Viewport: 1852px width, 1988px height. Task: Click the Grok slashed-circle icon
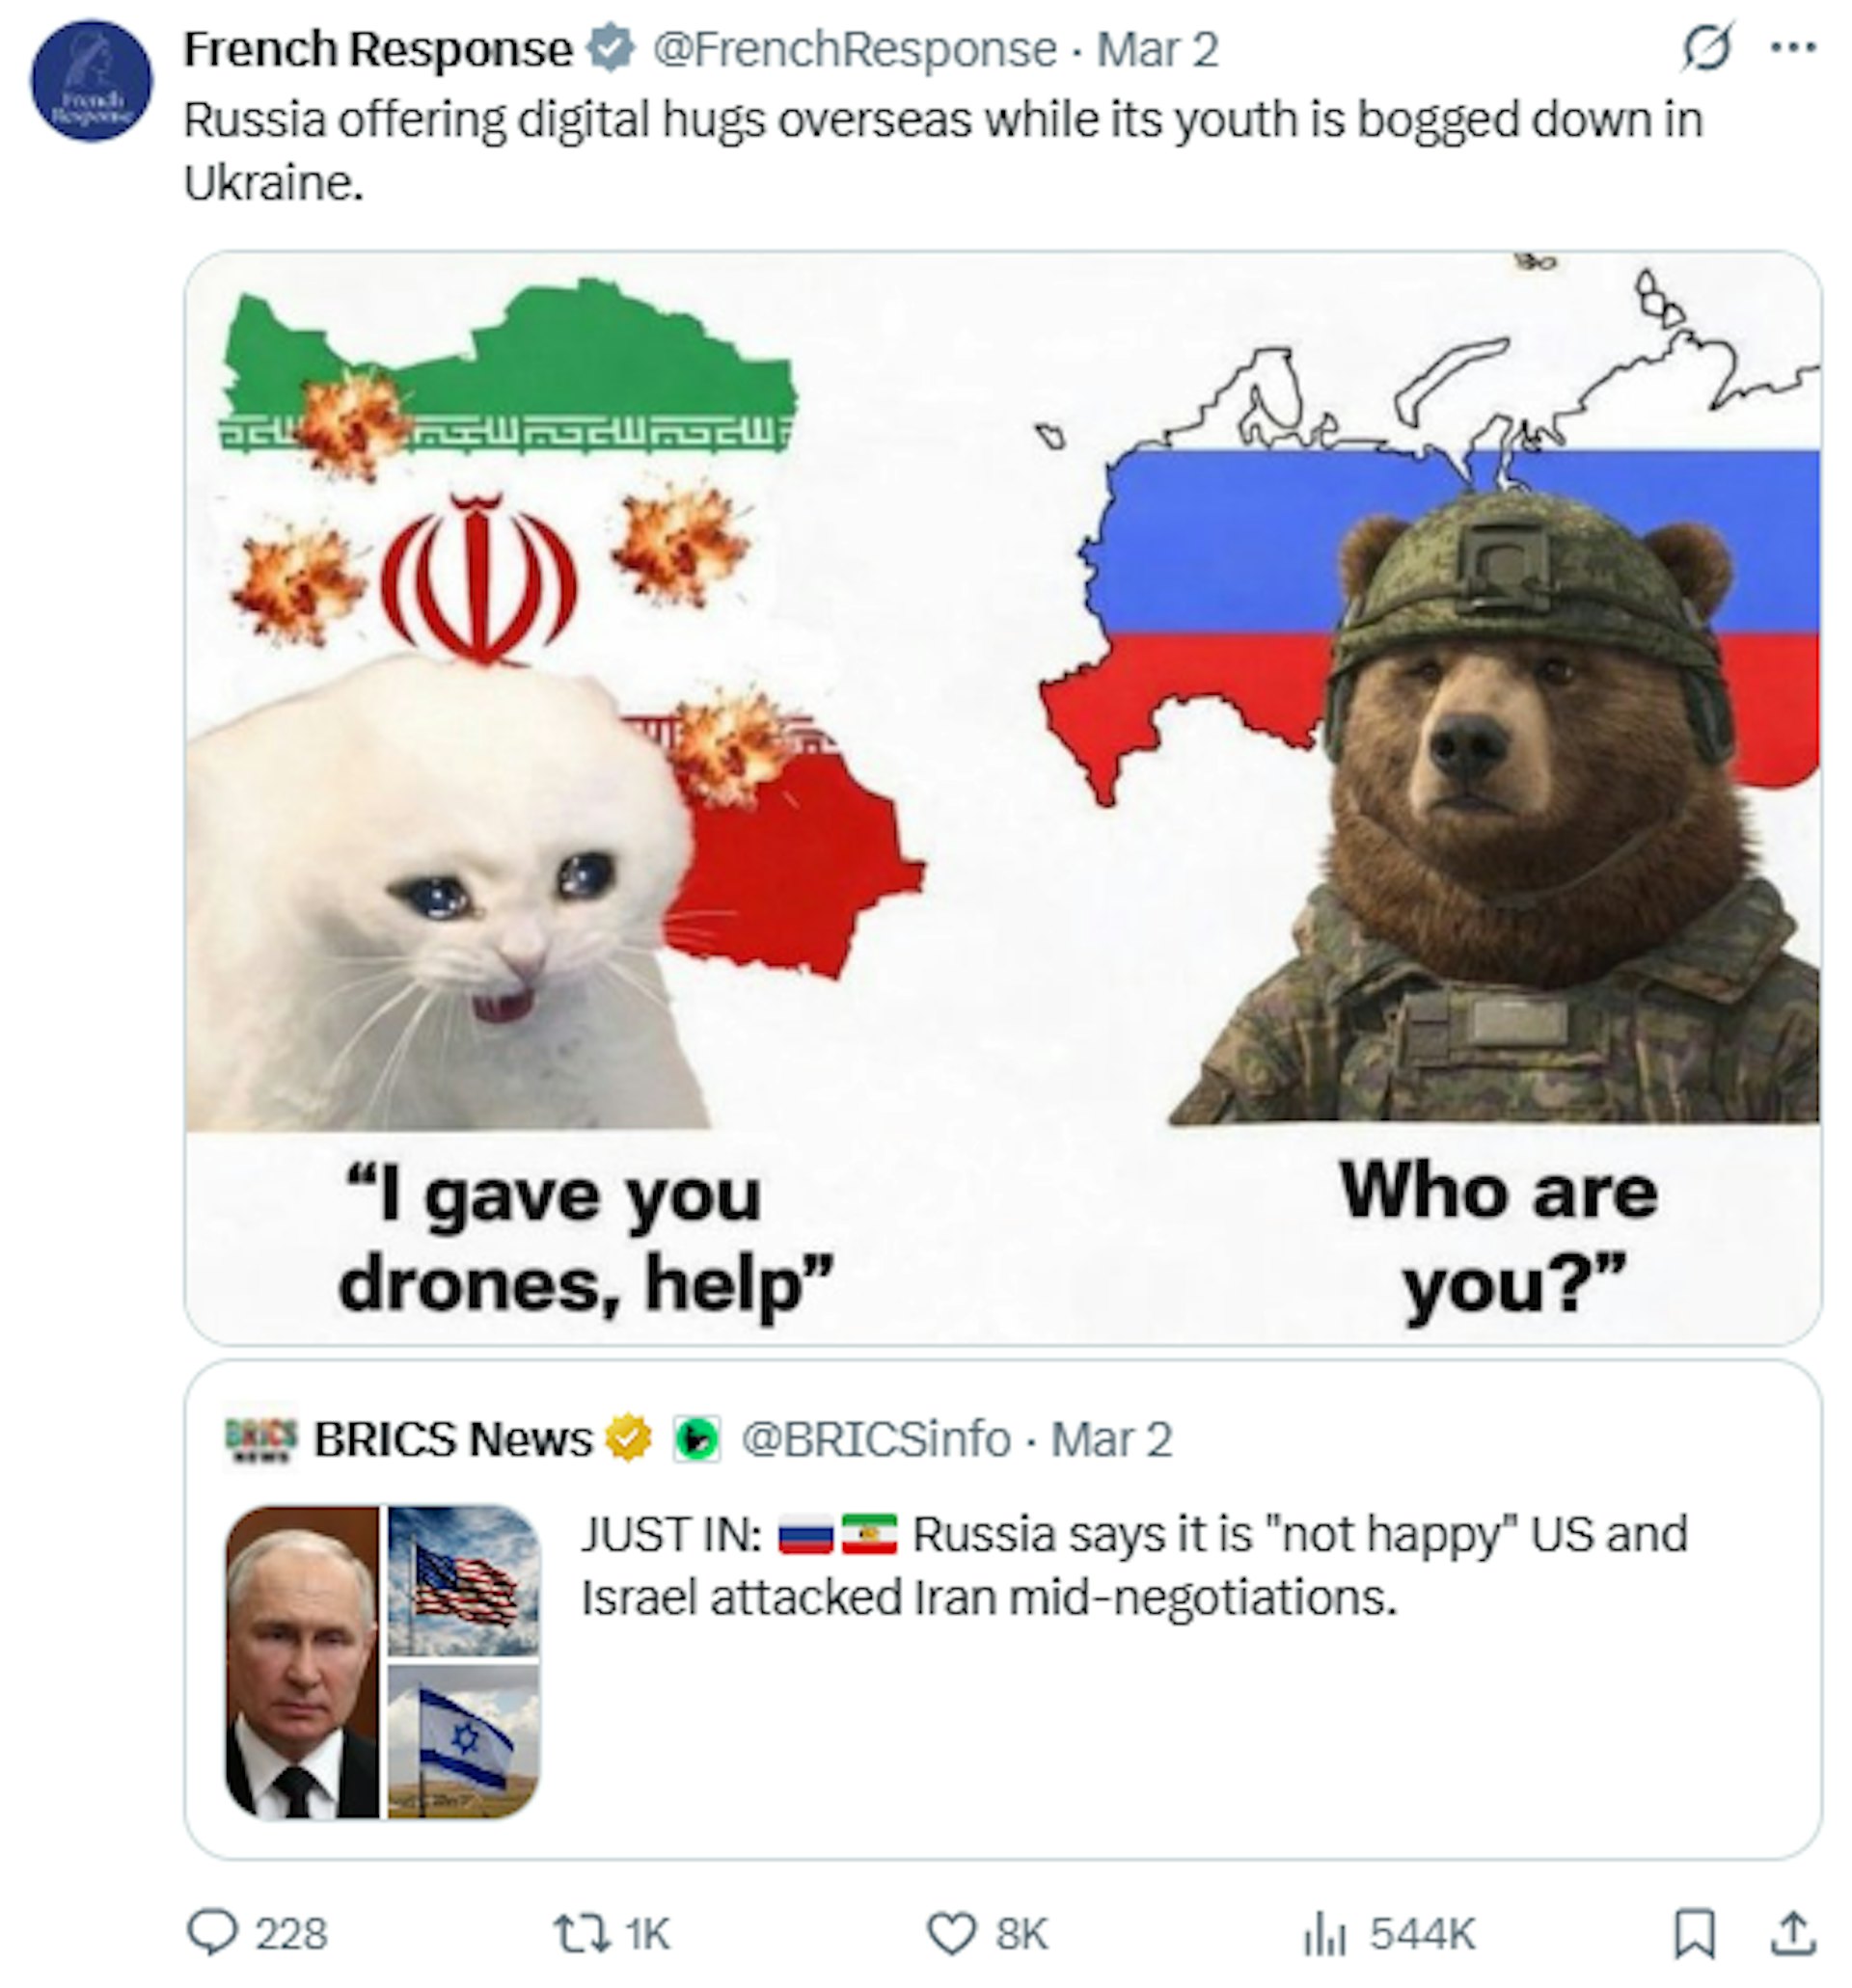(x=1706, y=47)
